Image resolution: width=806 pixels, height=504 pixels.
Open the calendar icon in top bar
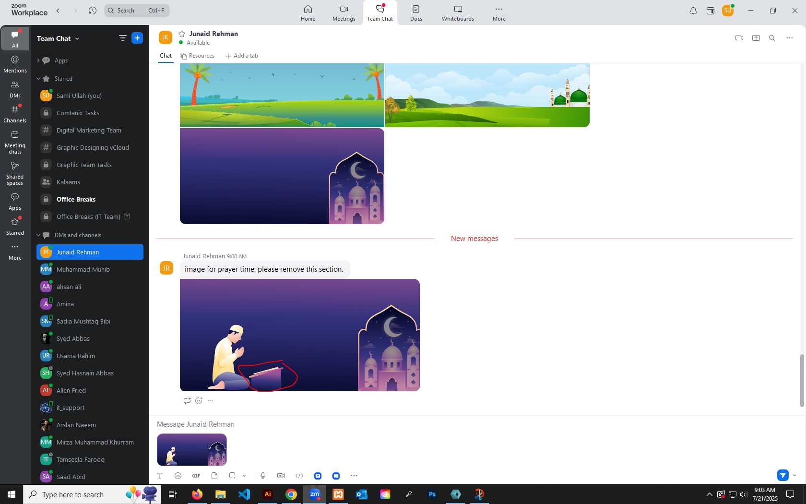click(x=711, y=11)
